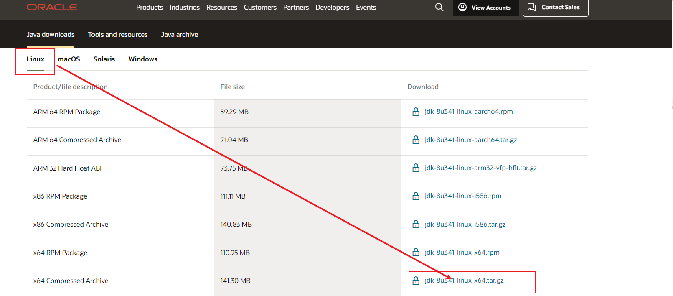Click the View Accounts profile icon
673x296 pixels.
[x=462, y=7]
